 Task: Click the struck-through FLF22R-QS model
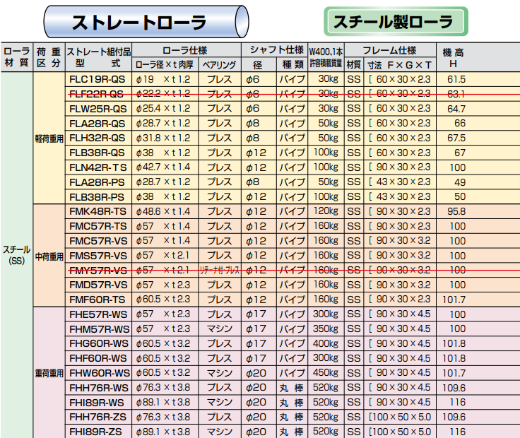click(97, 94)
